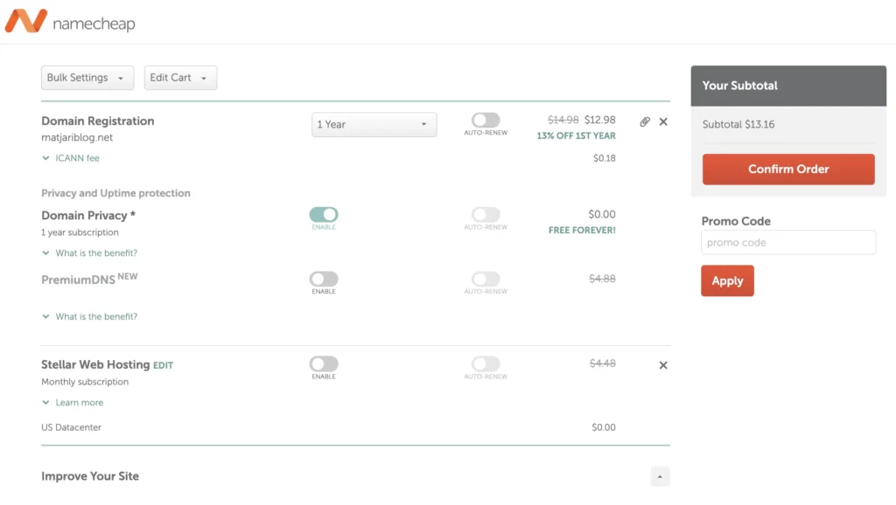Click the PremiumDNS product title
This screenshot has width=896, height=505.
(78, 280)
